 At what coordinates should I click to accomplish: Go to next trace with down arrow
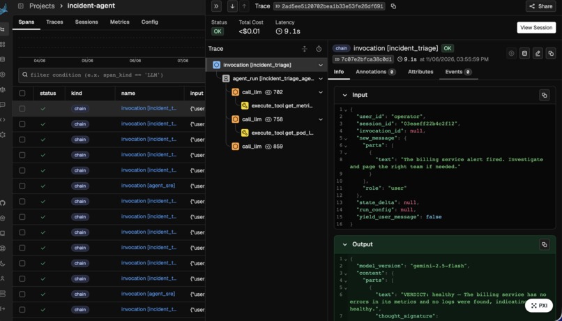coord(232,6)
